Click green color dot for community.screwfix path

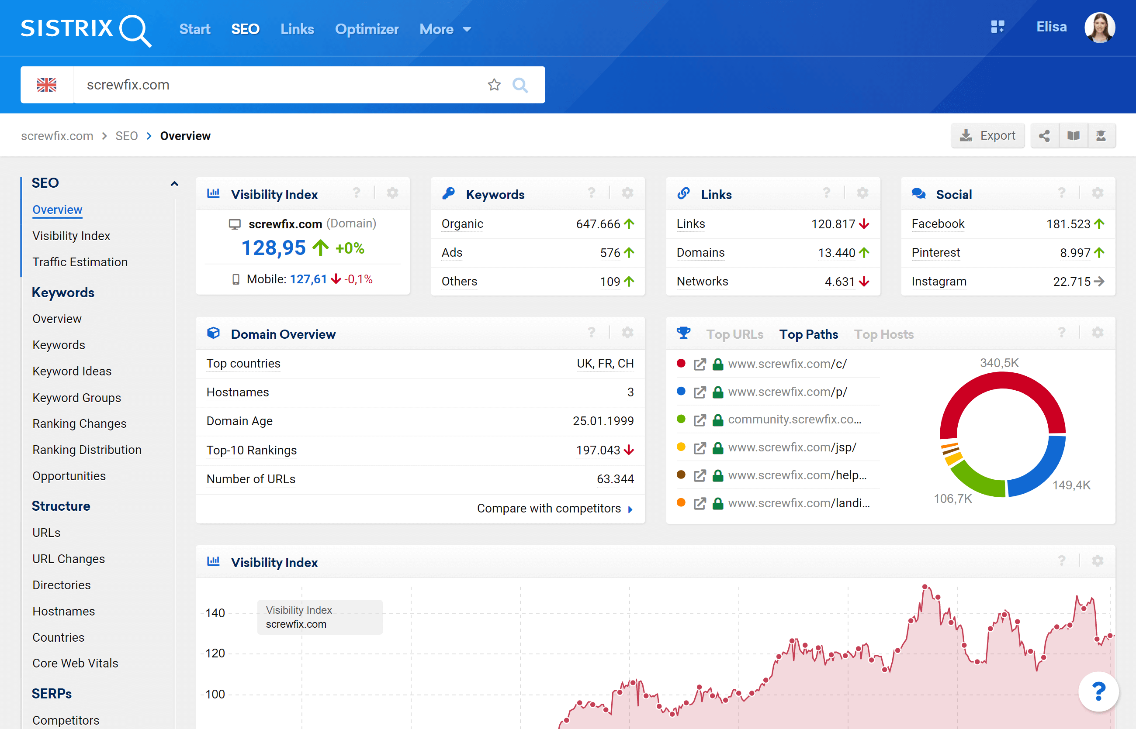click(681, 419)
